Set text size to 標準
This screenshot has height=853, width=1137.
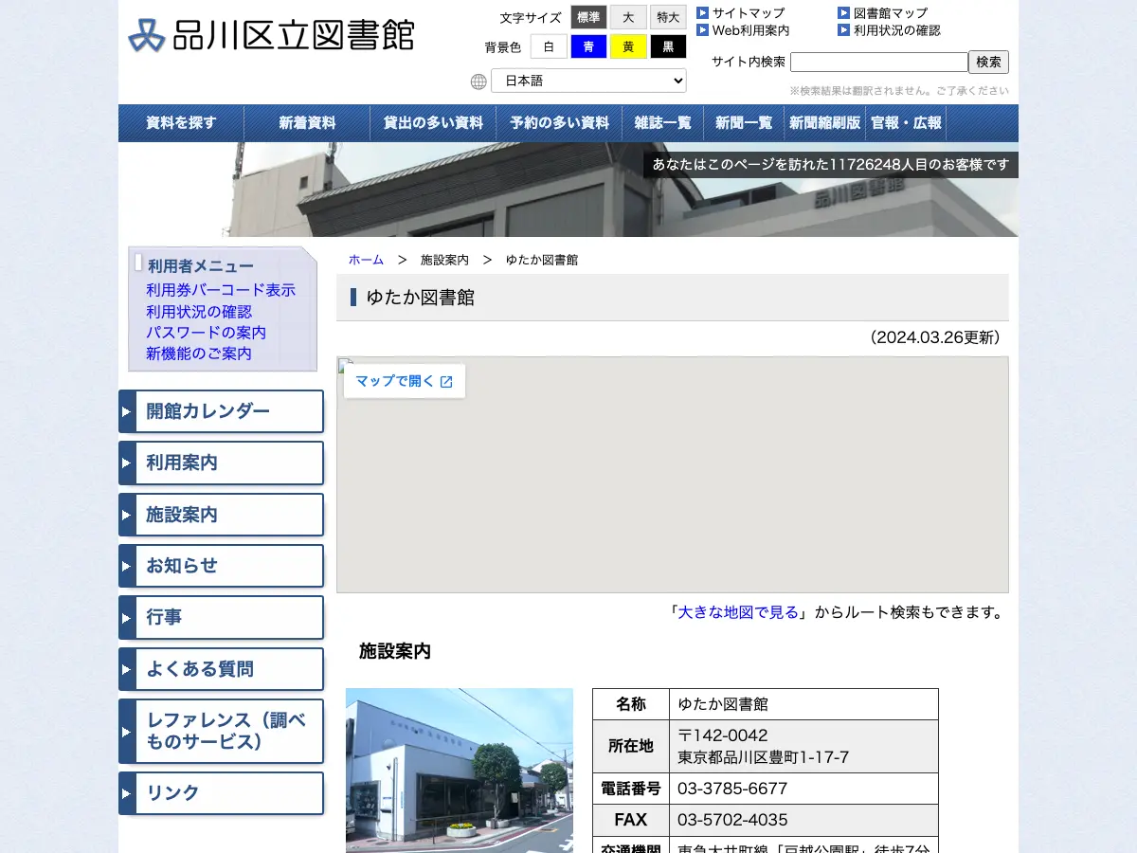pos(588,17)
